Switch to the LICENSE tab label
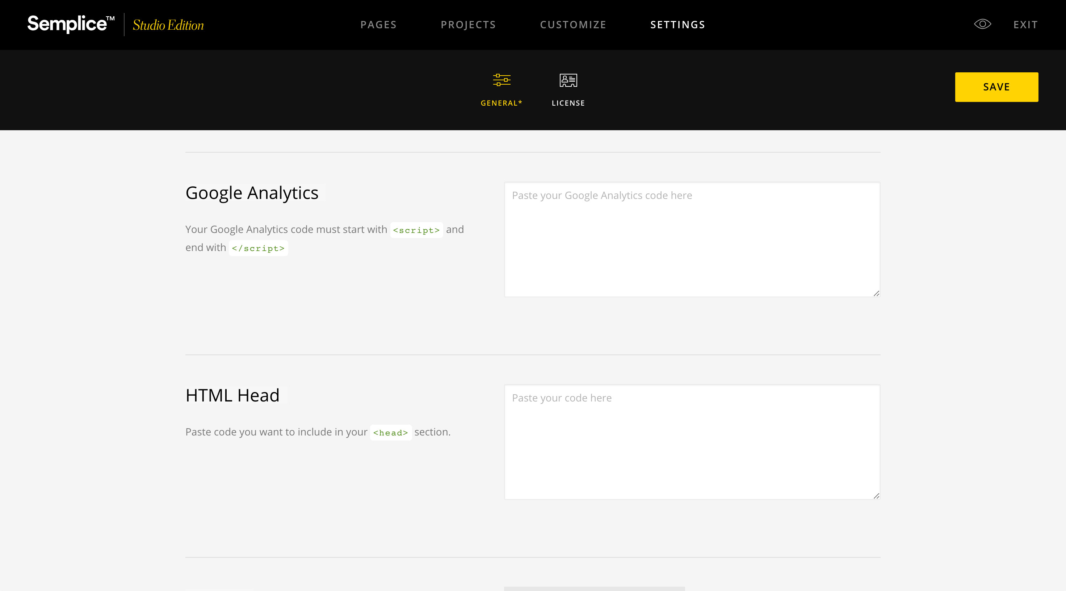Image resolution: width=1066 pixels, height=591 pixels. point(568,103)
